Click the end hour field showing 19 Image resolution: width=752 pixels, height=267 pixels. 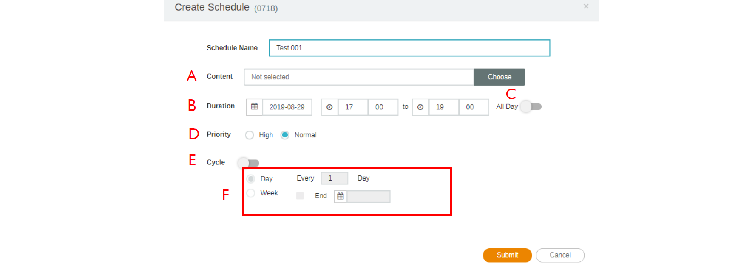[x=443, y=107]
